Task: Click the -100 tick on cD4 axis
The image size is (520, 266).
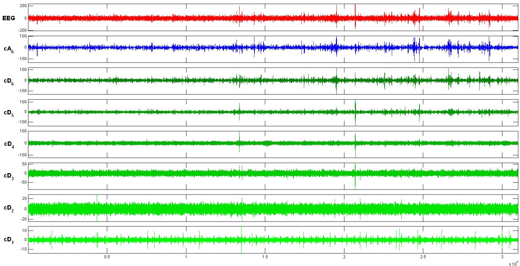Action: [23, 155]
